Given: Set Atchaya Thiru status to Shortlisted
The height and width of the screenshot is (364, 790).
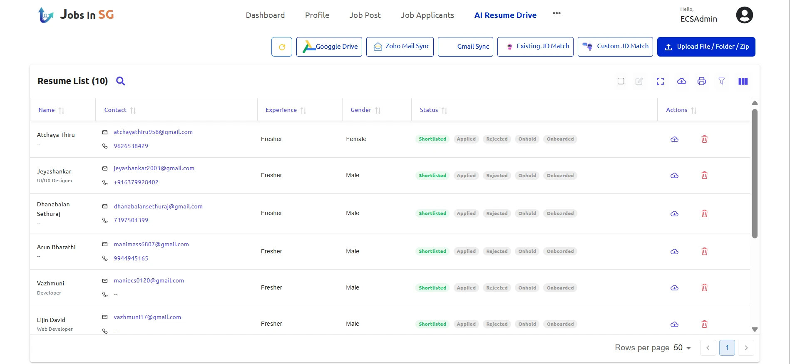Looking at the screenshot, I should coord(432,139).
